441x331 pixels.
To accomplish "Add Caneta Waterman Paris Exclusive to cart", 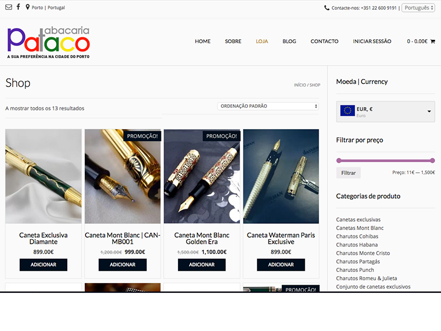I will (x=281, y=265).
